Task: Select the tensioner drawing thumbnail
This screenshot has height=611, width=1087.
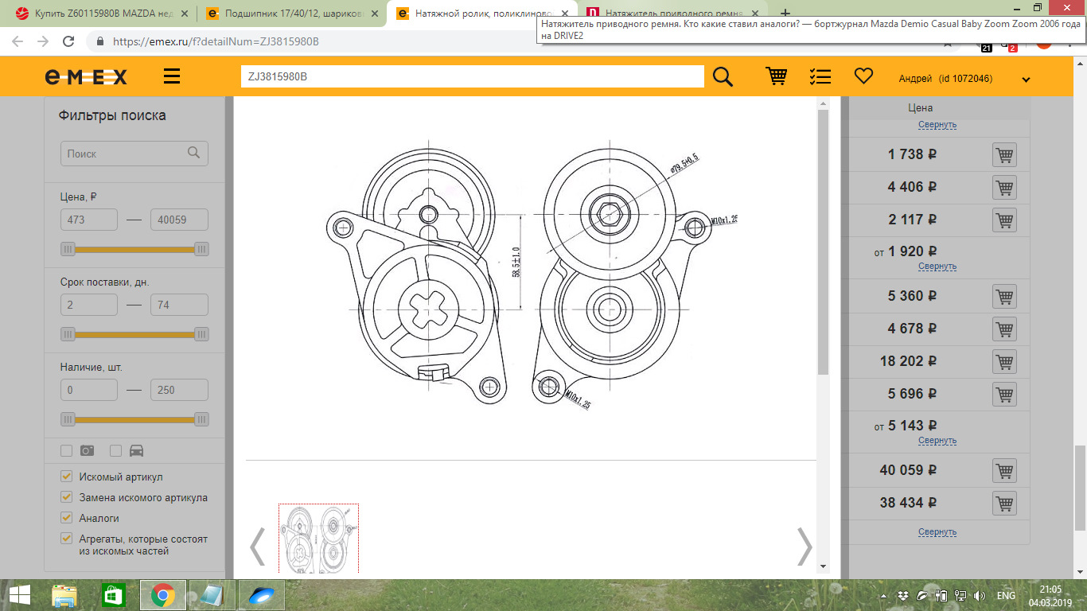Action: 318,539
